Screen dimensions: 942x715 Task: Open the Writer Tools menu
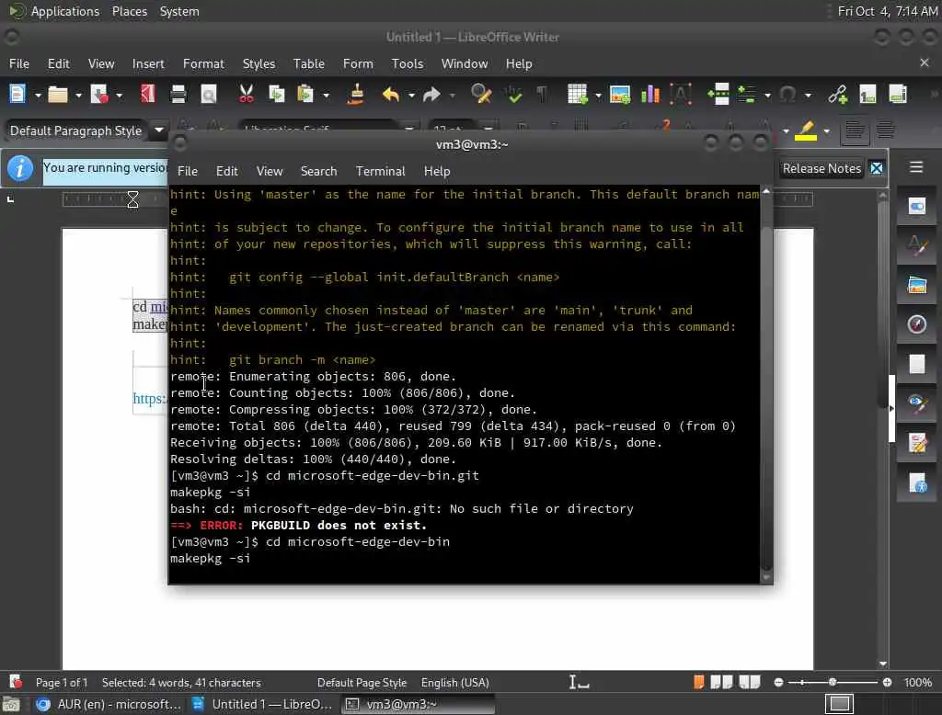click(408, 63)
